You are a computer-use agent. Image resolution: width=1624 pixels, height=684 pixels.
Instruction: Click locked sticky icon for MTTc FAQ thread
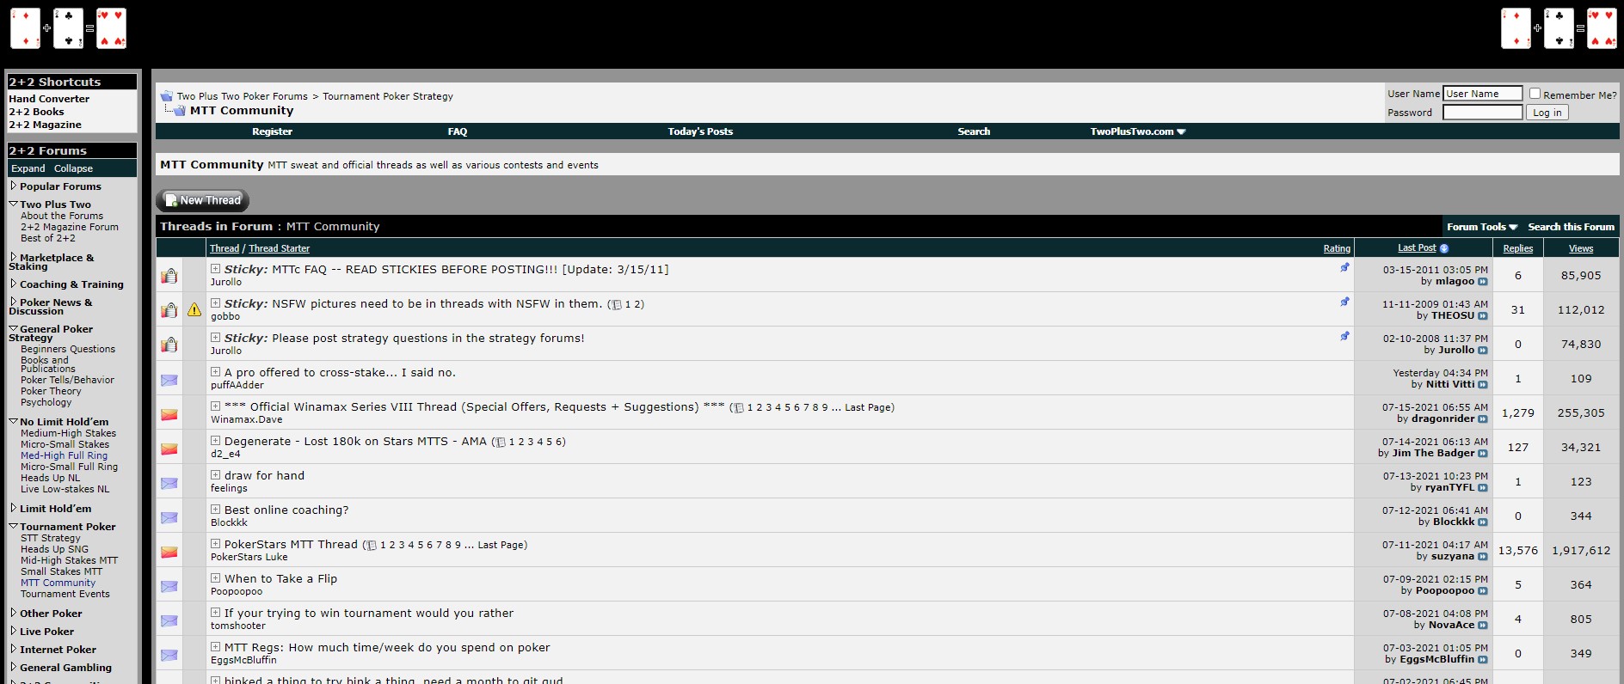pyautogui.click(x=169, y=276)
